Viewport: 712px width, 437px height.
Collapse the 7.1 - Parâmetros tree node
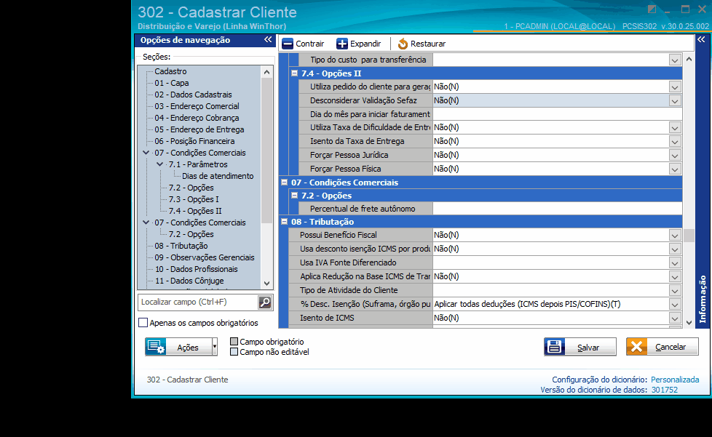[x=160, y=164]
